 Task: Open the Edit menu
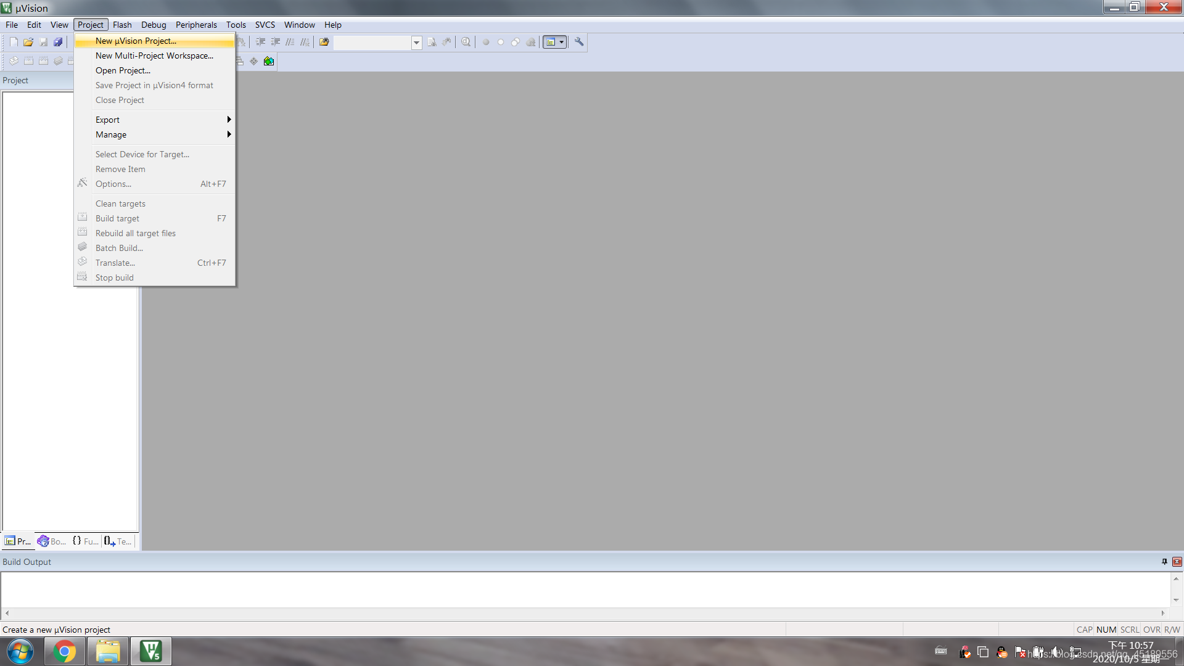[34, 25]
